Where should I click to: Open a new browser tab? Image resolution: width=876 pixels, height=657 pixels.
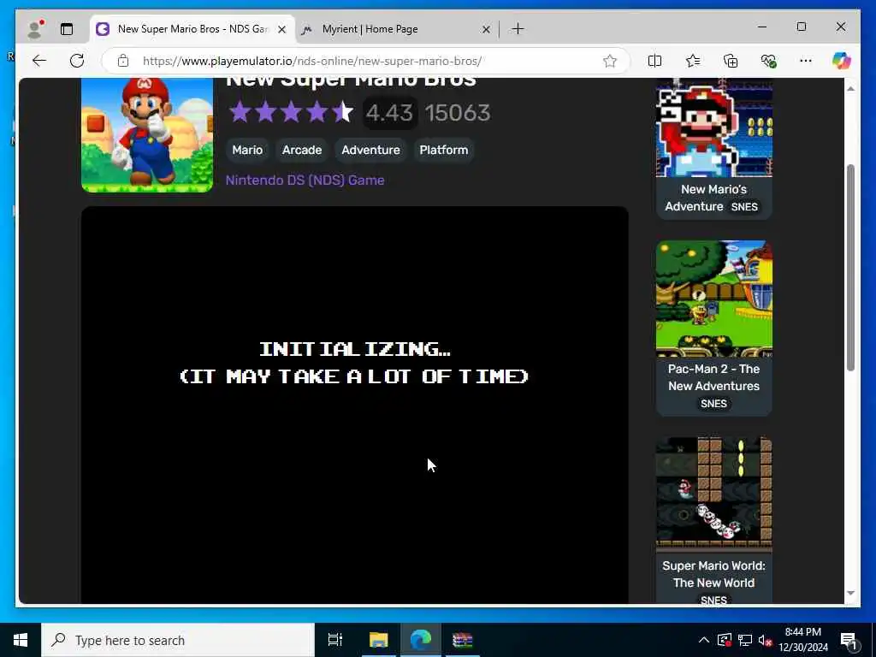(x=518, y=28)
